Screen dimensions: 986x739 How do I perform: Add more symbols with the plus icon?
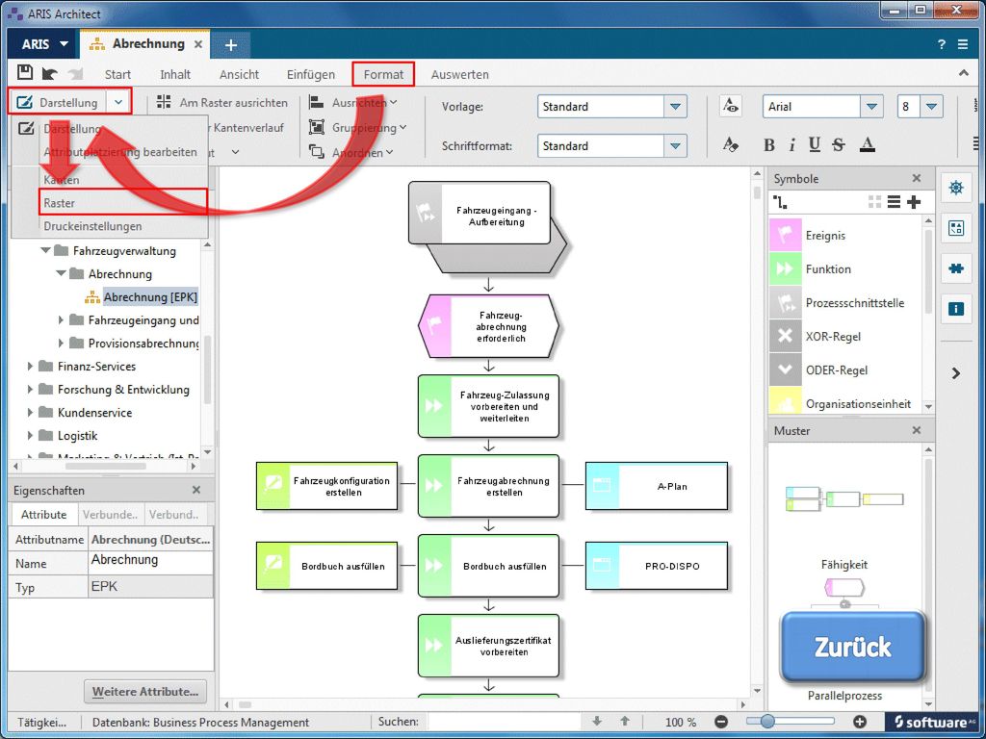914,202
